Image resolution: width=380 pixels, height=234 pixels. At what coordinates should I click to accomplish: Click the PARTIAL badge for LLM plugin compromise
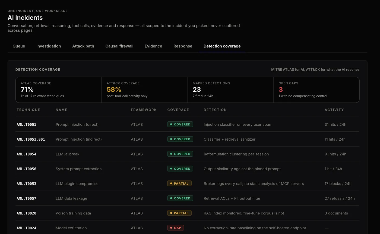179,184
